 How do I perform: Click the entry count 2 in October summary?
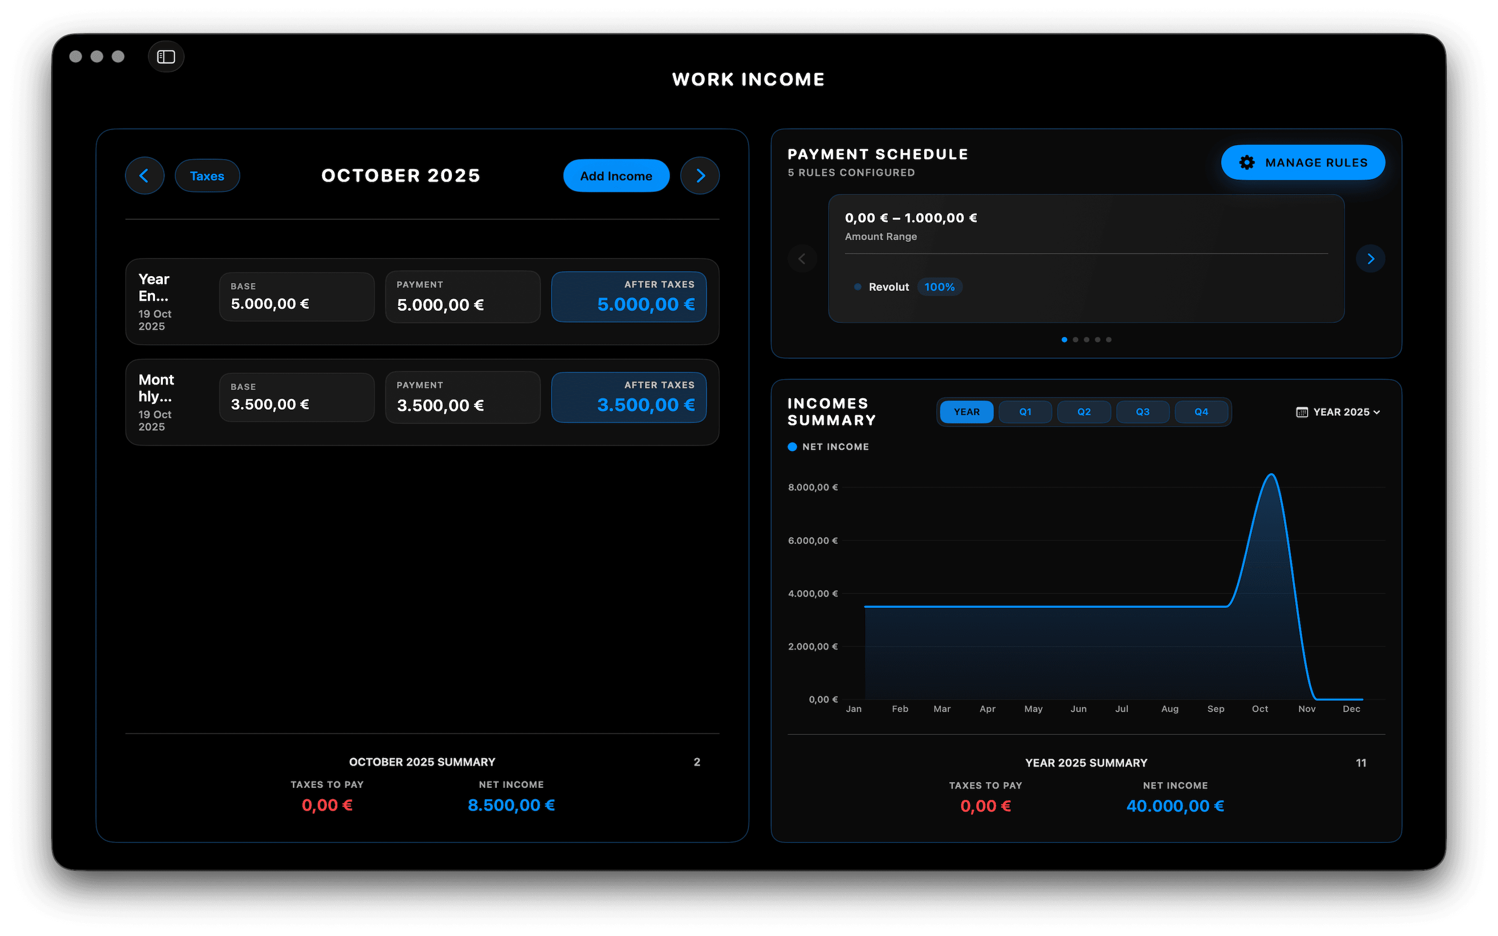click(x=697, y=762)
